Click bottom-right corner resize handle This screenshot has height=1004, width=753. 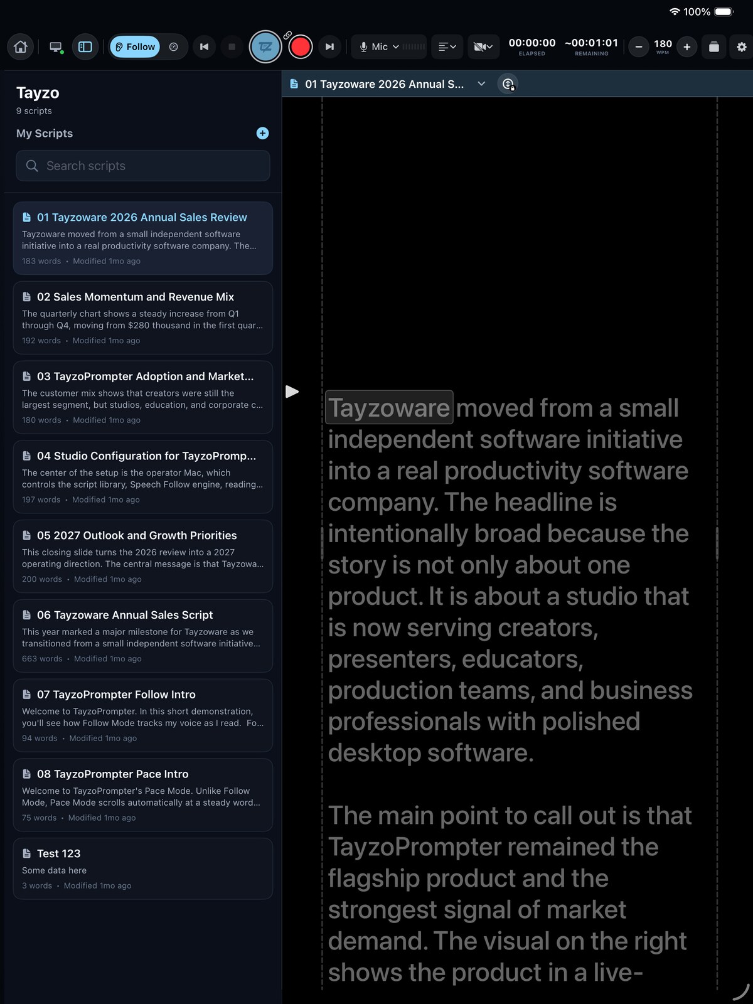[741, 992]
